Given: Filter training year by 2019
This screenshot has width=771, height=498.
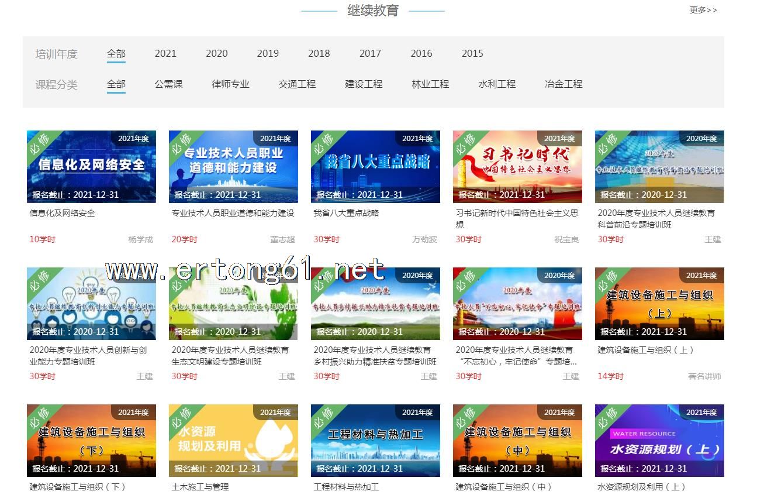Looking at the screenshot, I should [268, 53].
